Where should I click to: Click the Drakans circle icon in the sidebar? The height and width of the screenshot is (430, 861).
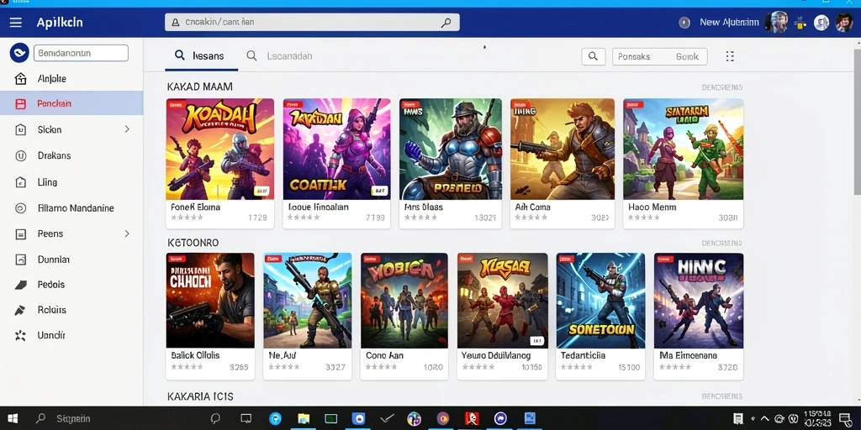click(x=20, y=155)
